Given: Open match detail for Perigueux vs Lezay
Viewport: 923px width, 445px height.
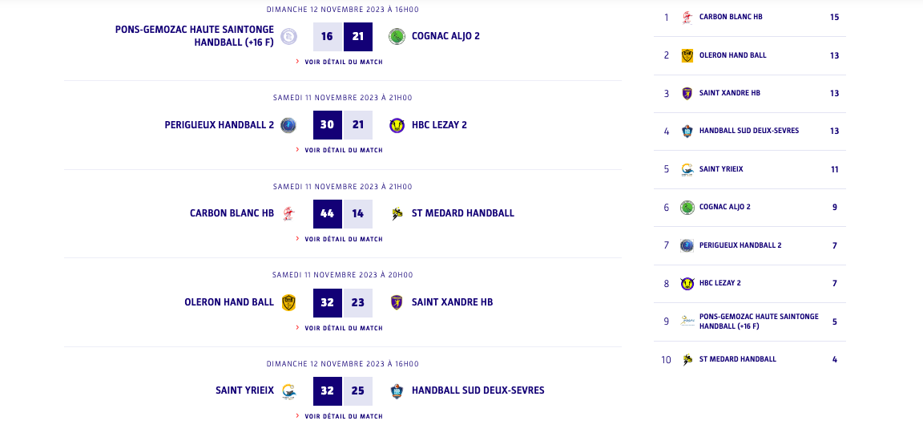Looking at the screenshot, I should tap(343, 150).
